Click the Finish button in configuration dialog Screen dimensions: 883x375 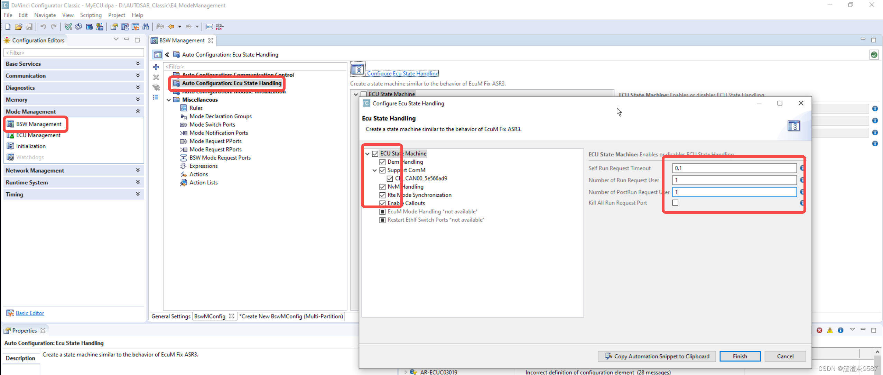pos(740,356)
